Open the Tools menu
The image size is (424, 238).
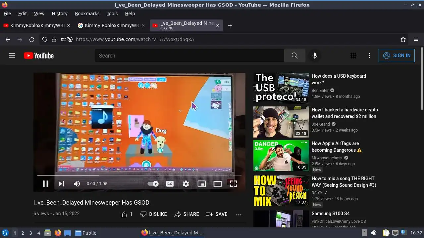point(112,14)
